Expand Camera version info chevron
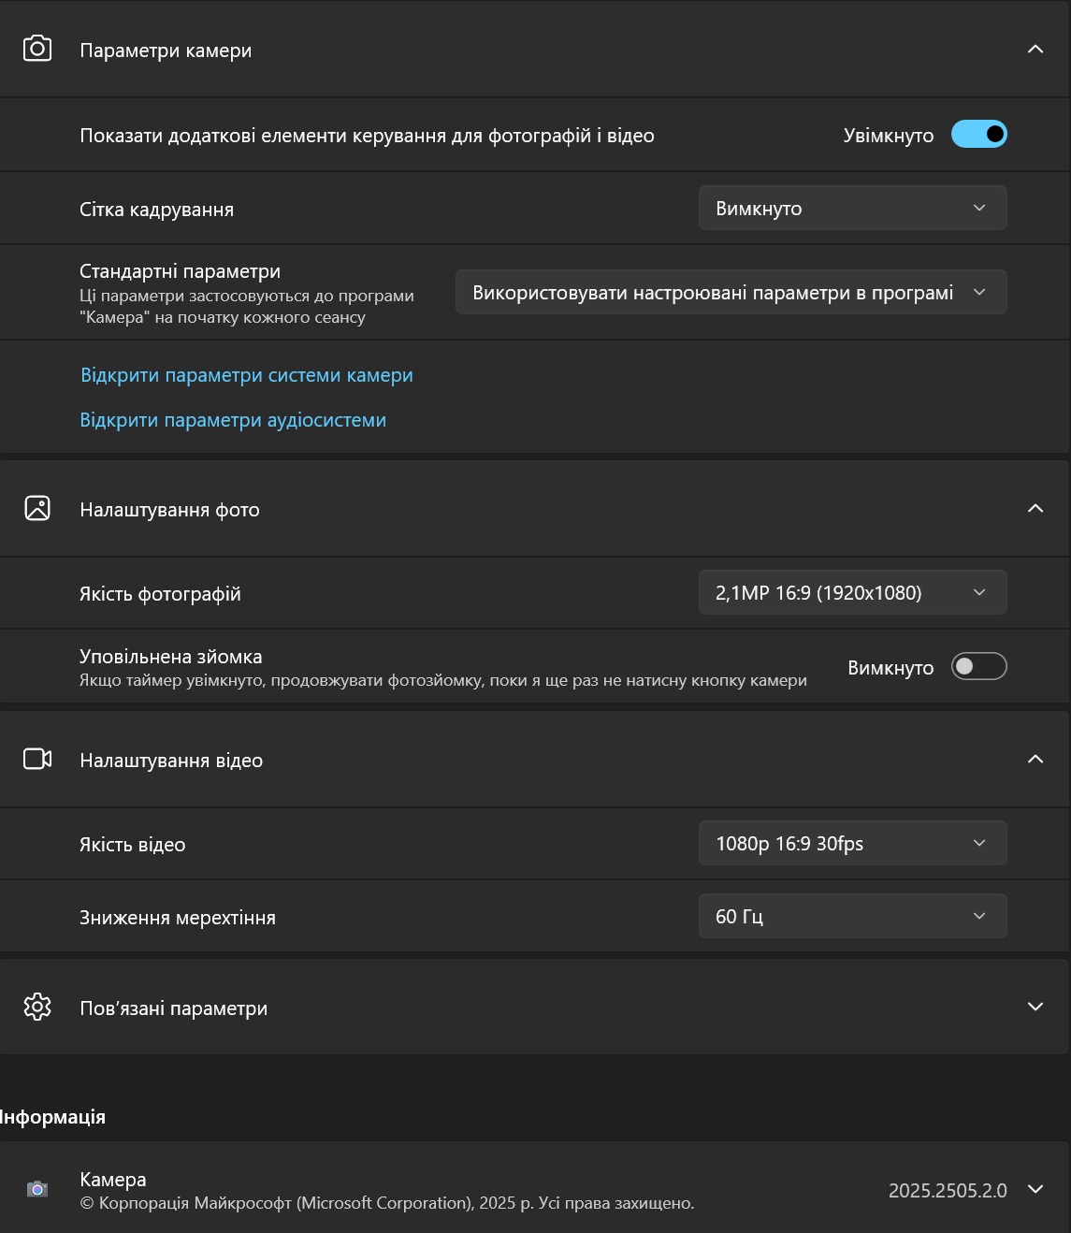Viewport: 1071px width, 1233px height. [1035, 1189]
